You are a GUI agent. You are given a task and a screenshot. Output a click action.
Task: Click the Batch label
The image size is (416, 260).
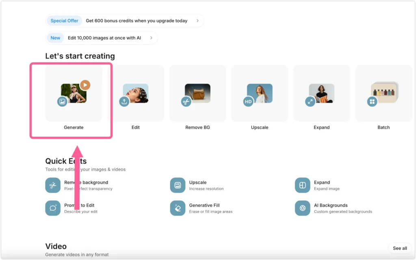click(x=383, y=127)
